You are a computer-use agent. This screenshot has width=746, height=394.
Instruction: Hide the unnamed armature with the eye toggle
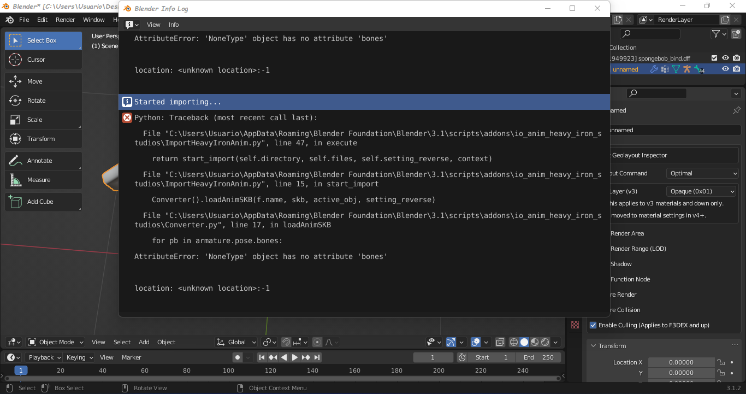(x=725, y=69)
